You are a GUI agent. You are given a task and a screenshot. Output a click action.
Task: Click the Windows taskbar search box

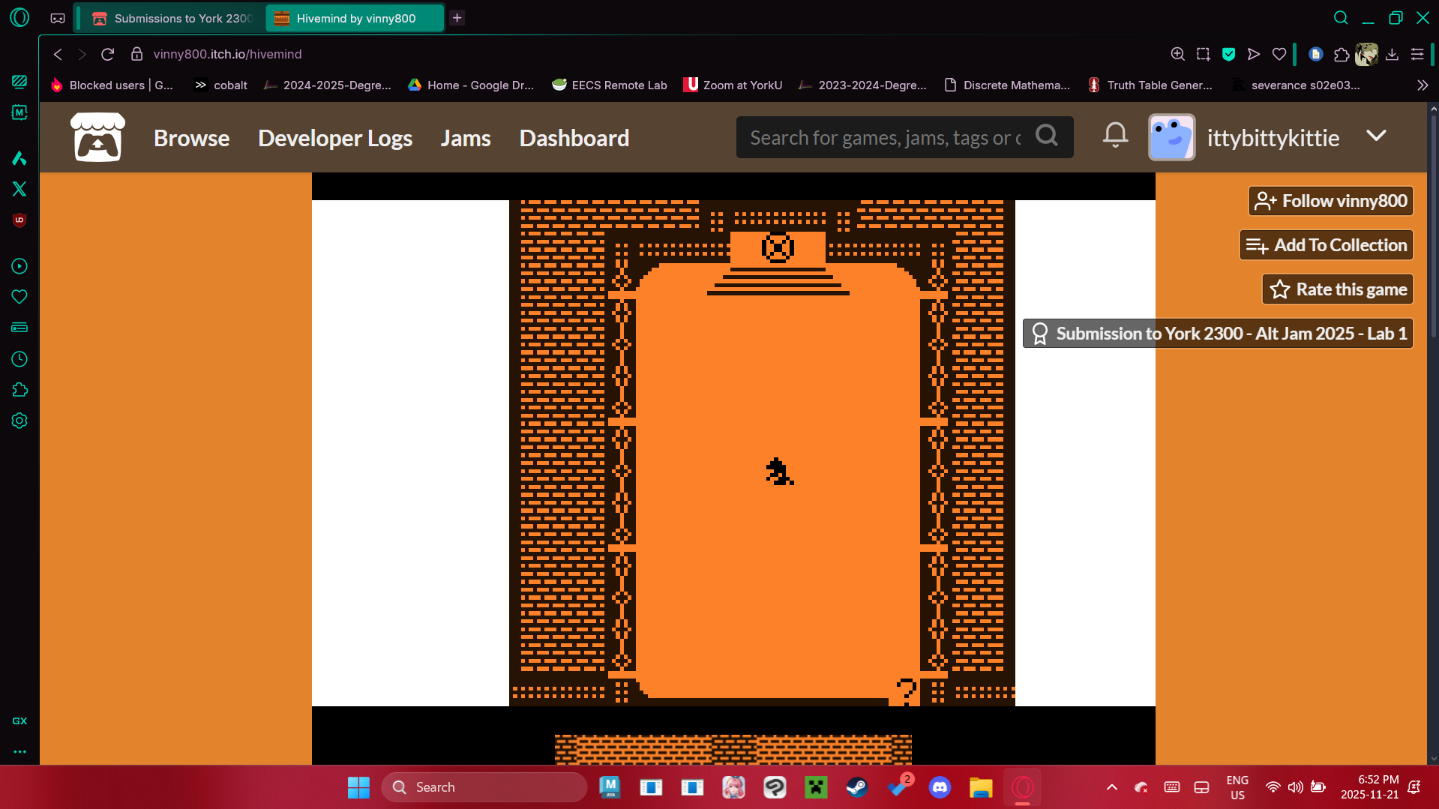(484, 787)
